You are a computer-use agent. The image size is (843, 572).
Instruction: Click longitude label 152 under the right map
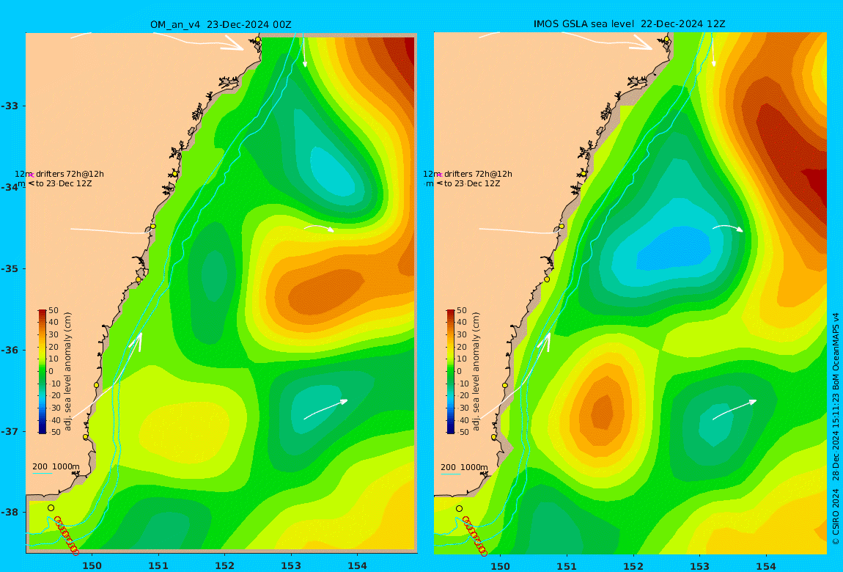633,566
